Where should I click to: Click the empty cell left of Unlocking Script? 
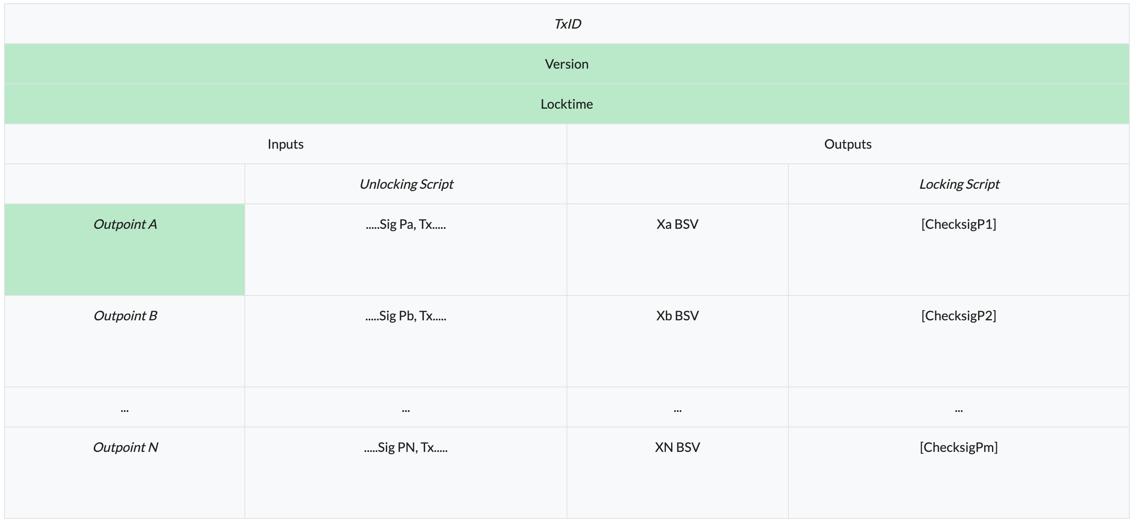[x=125, y=184]
